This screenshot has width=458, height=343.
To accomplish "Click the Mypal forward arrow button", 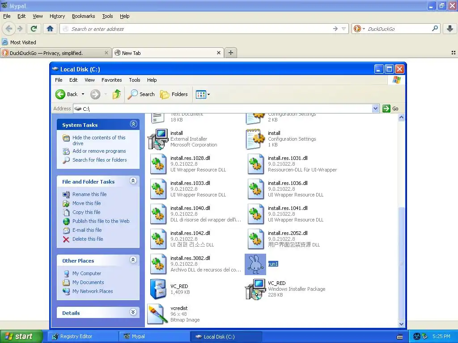I will tap(20, 29).
